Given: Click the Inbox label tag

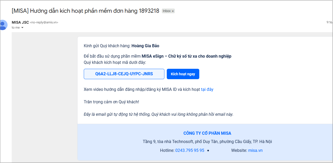Looking at the screenshot, I should pos(166,11).
